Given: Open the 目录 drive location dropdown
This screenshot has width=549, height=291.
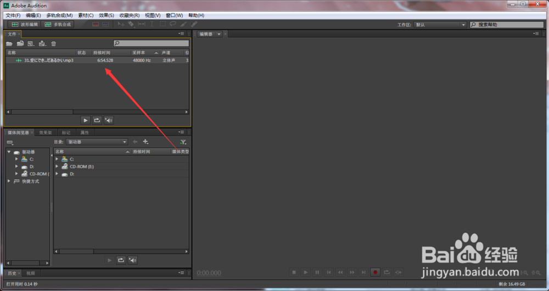Looking at the screenshot, I should coord(97,142).
